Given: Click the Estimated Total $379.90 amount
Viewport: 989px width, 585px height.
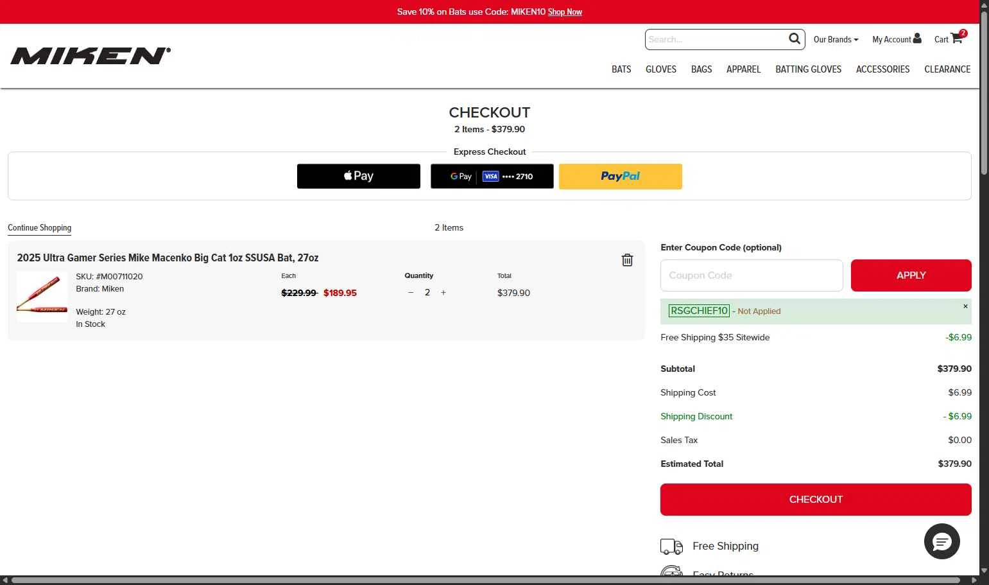Looking at the screenshot, I should (x=954, y=464).
